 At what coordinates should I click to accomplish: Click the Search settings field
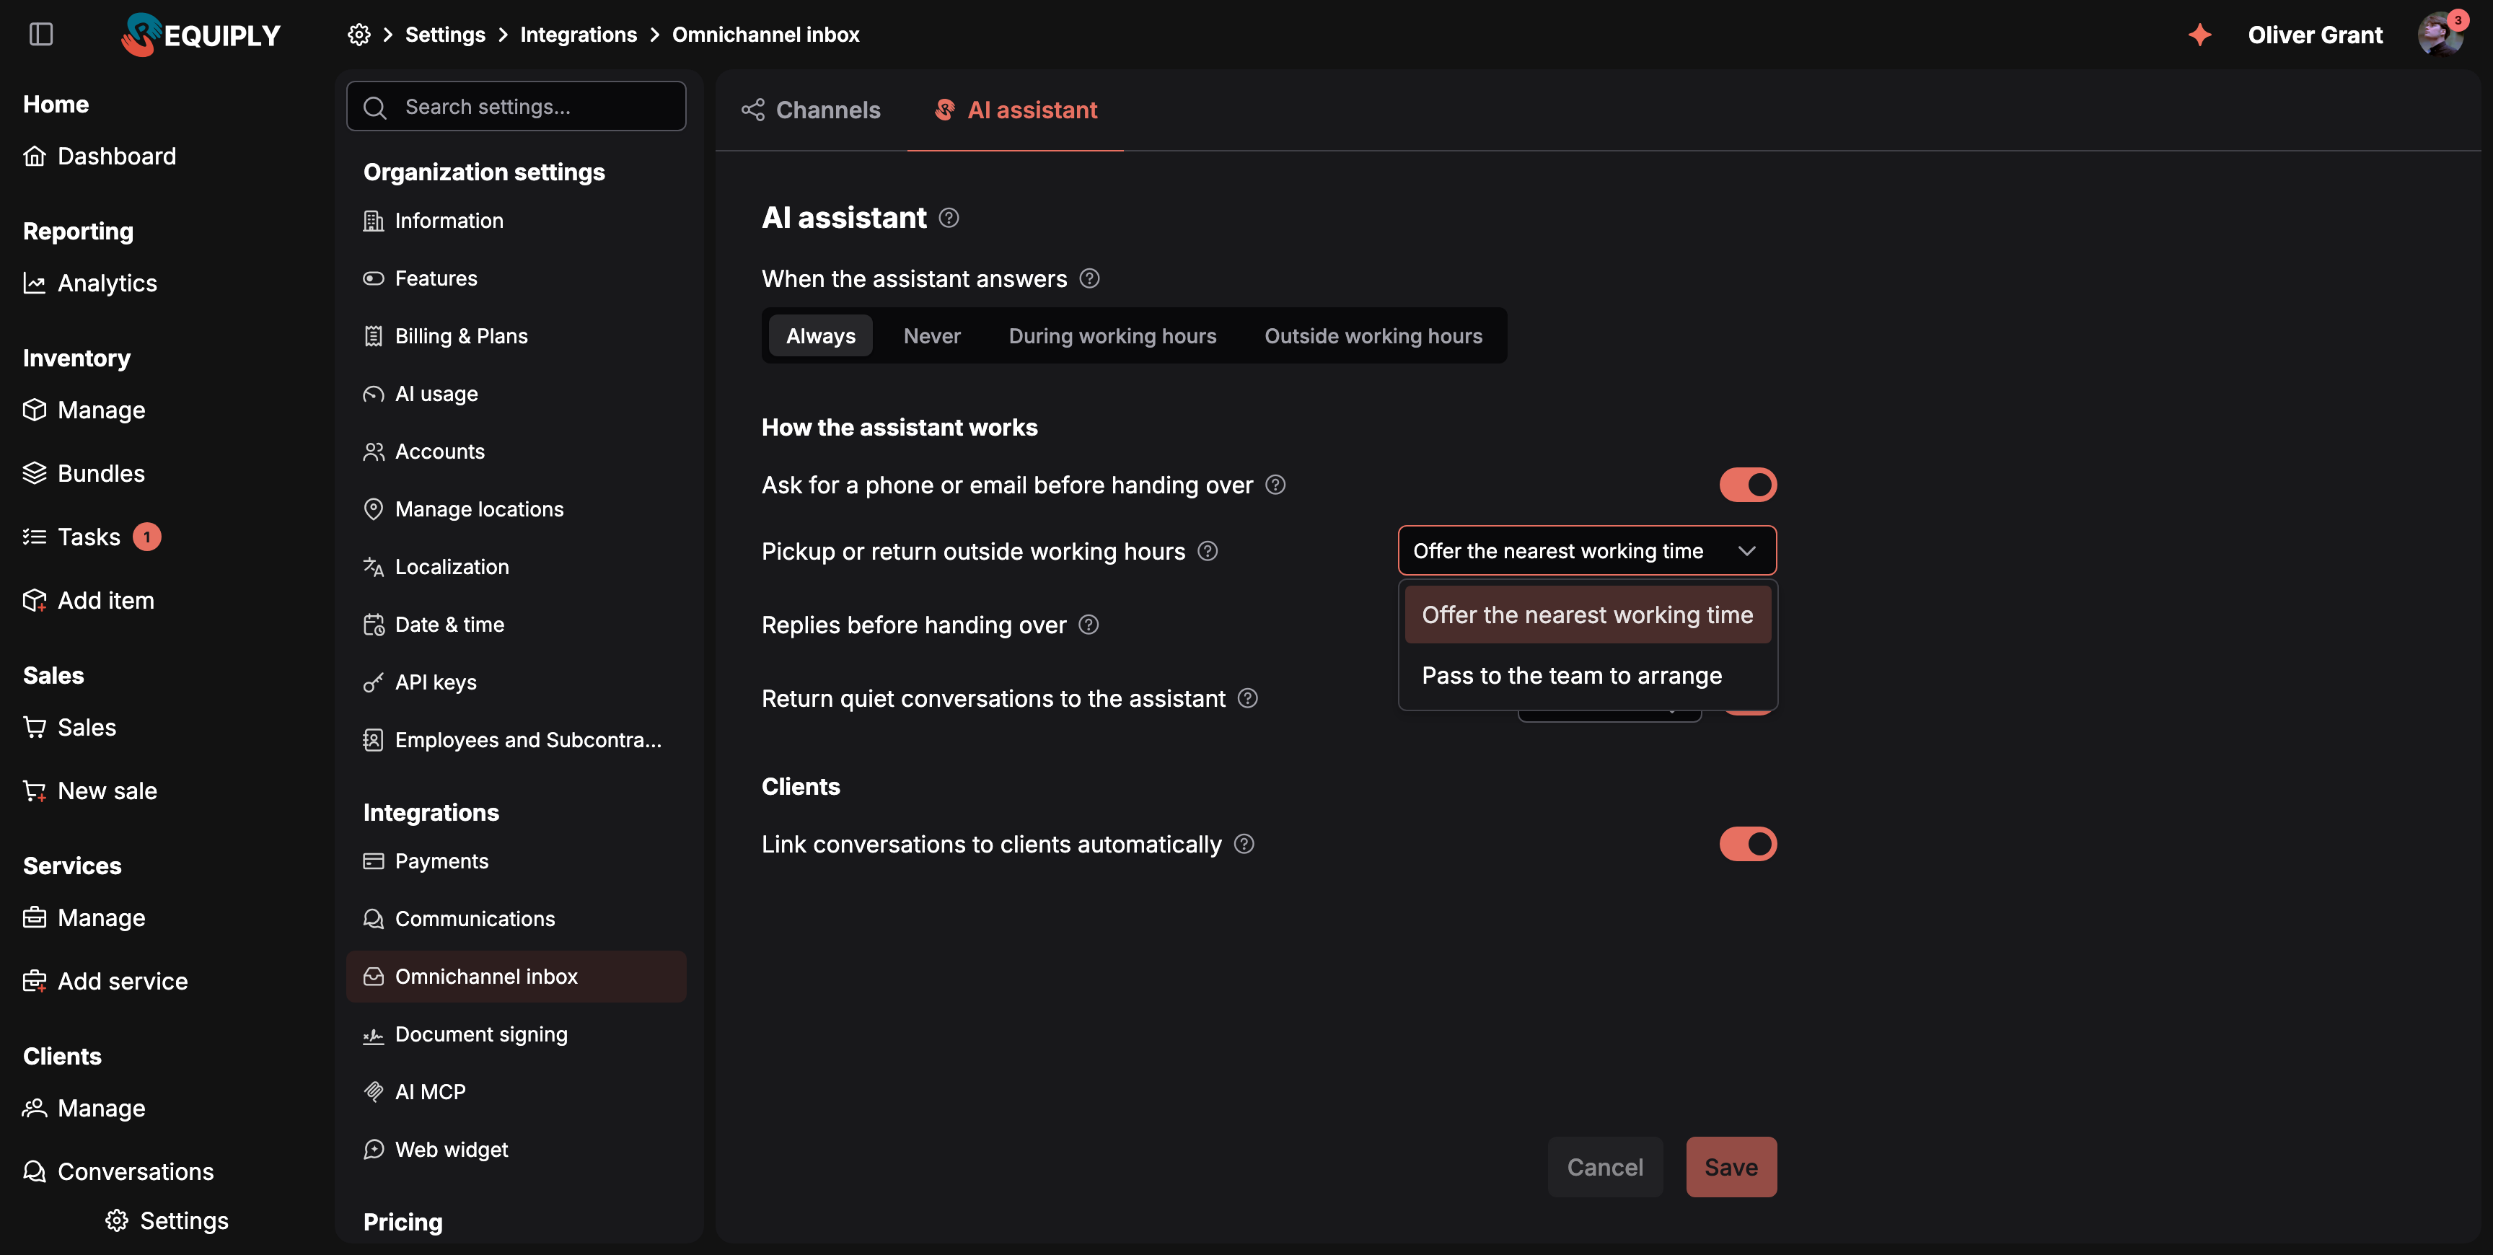click(x=516, y=107)
